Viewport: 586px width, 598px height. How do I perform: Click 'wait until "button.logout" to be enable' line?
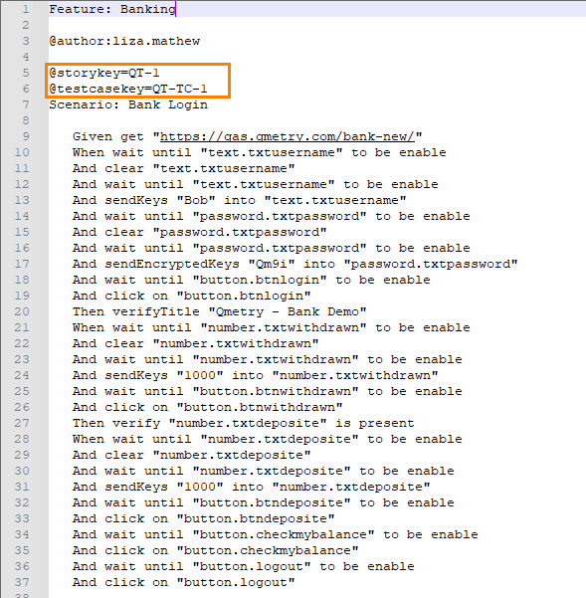tap(243, 567)
